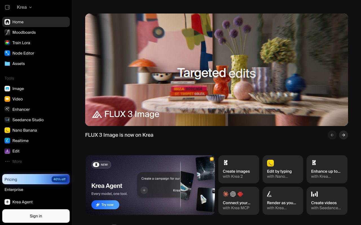Go to the Enterprise link
Image resolution: width=361 pixels, height=225 pixels.
(14, 190)
